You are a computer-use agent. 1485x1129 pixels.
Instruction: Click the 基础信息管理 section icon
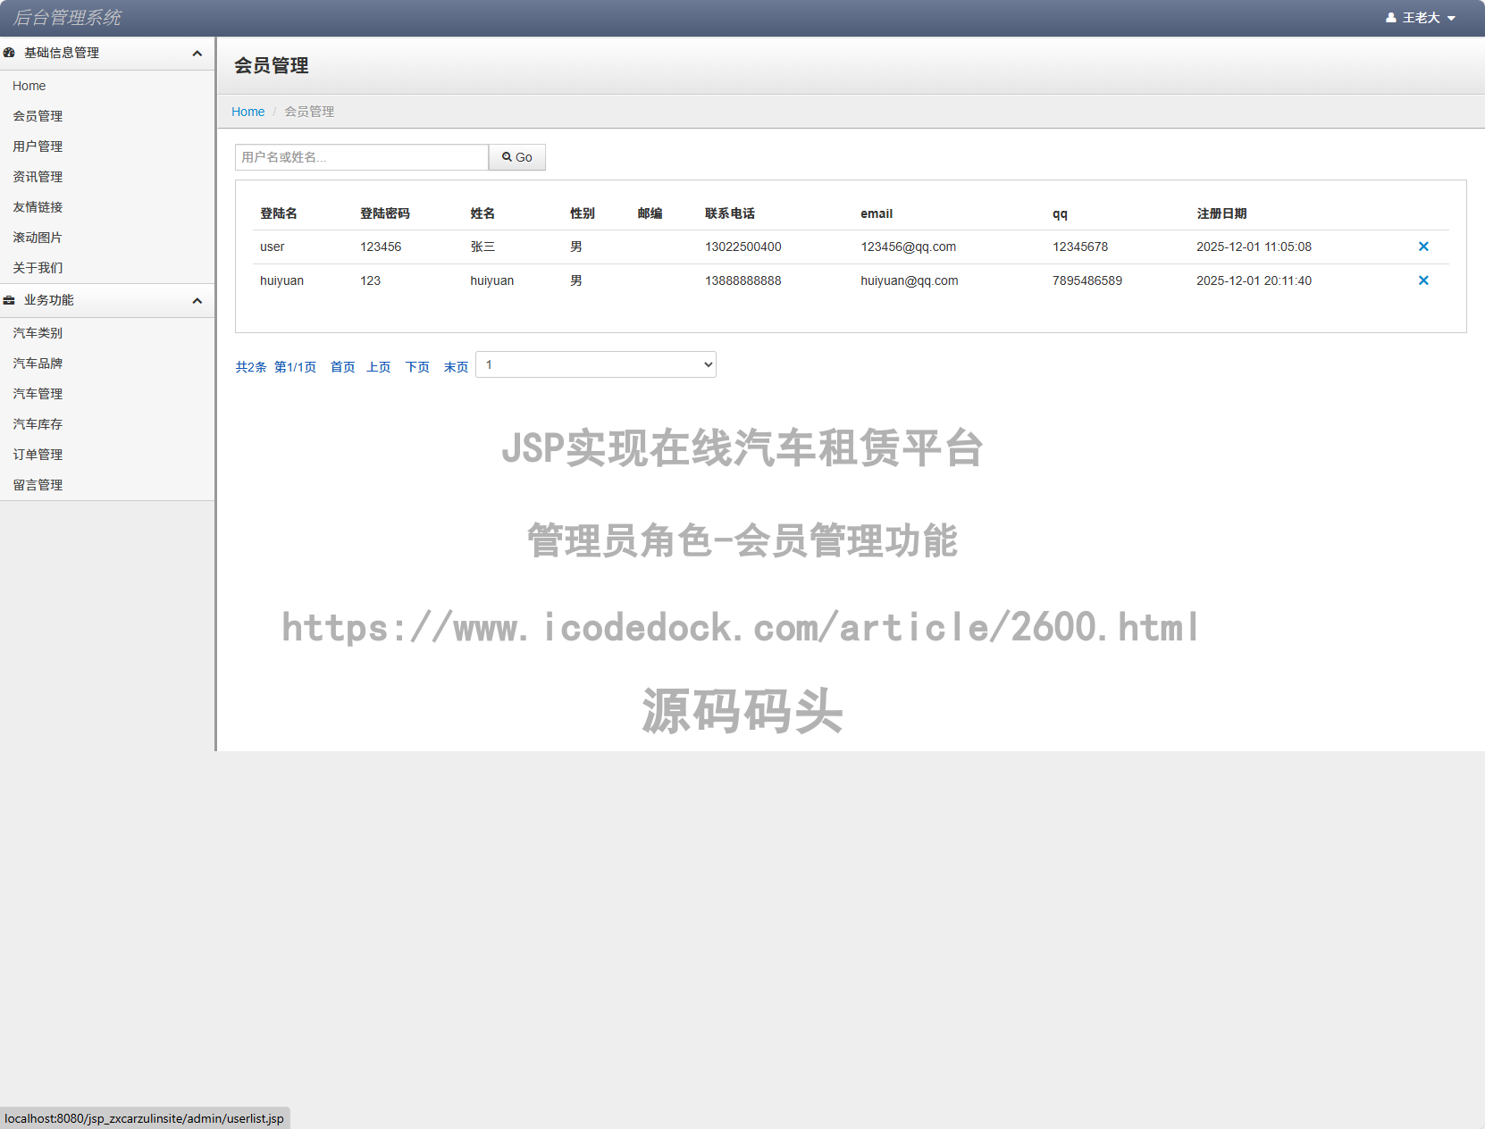coord(9,53)
